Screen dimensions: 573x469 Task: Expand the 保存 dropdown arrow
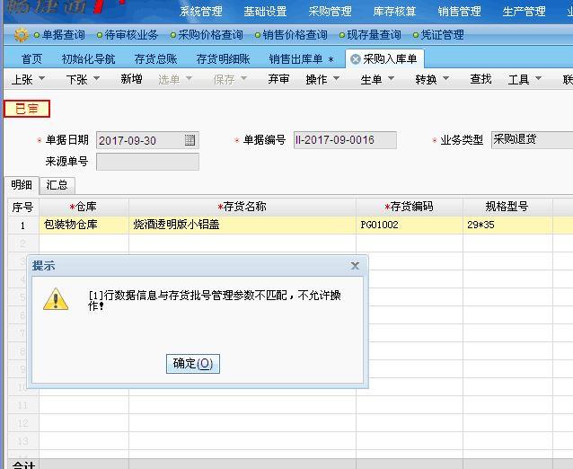point(243,78)
